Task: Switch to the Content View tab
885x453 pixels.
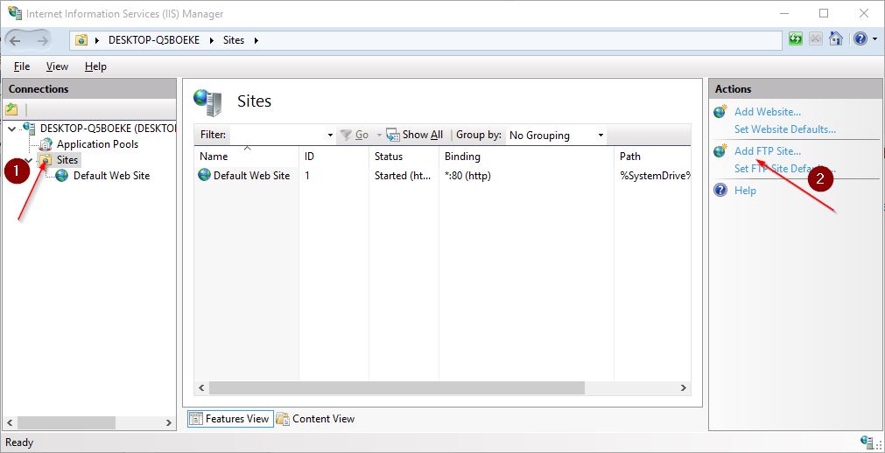Action: 316,419
